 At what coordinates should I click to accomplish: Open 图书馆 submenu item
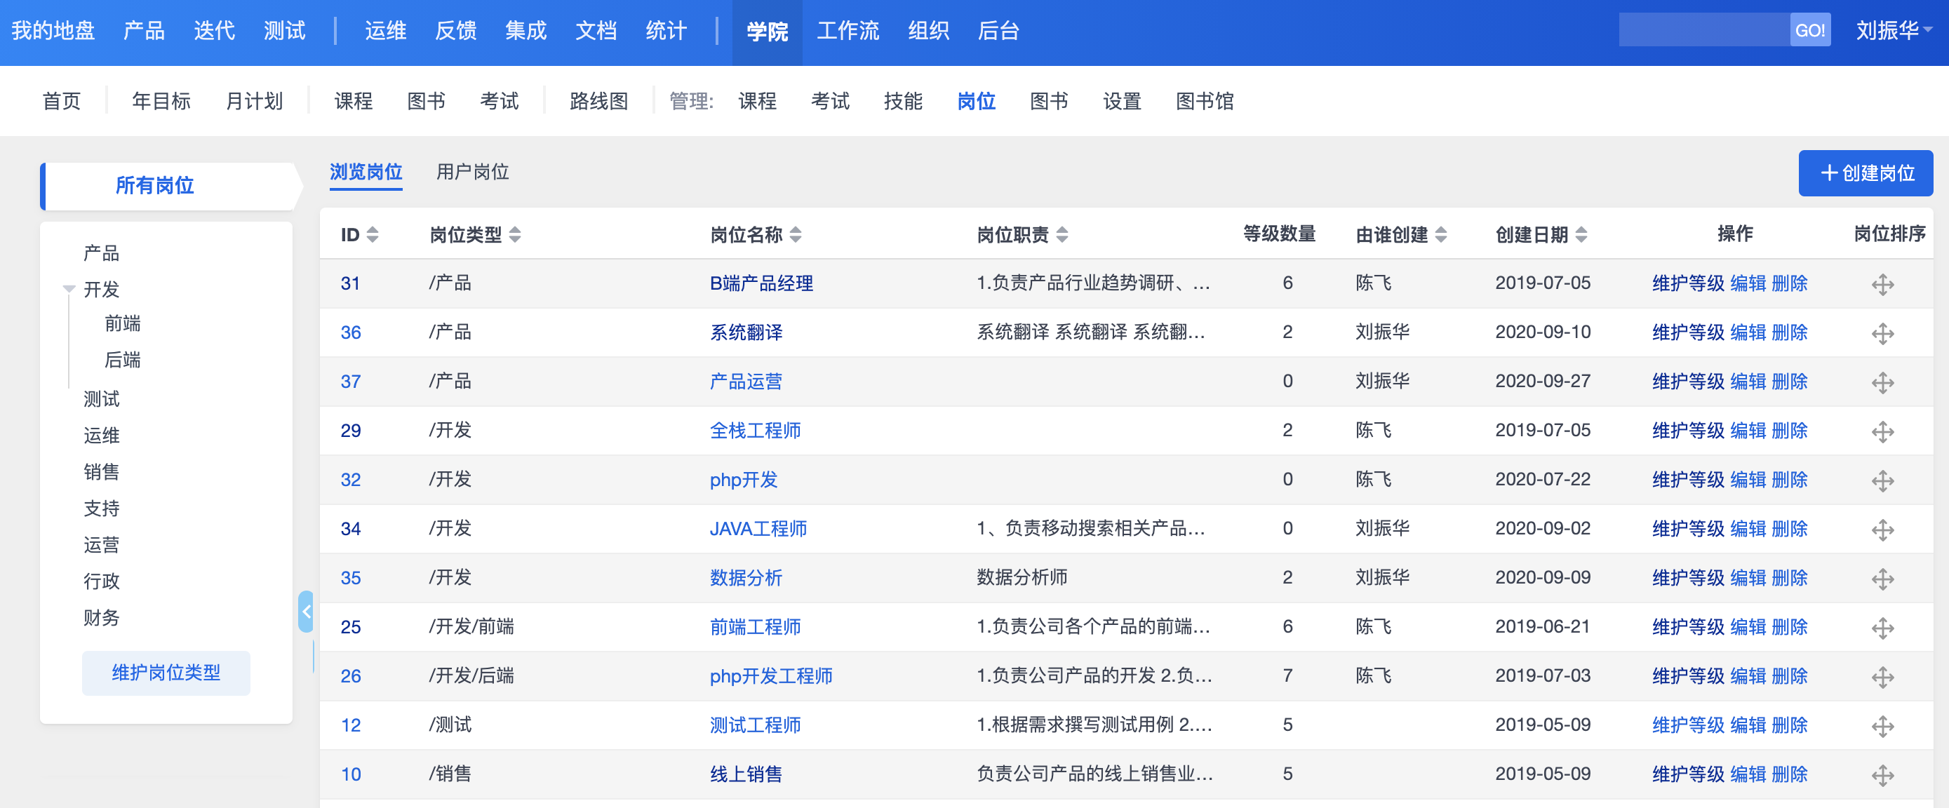pyautogui.click(x=1205, y=100)
